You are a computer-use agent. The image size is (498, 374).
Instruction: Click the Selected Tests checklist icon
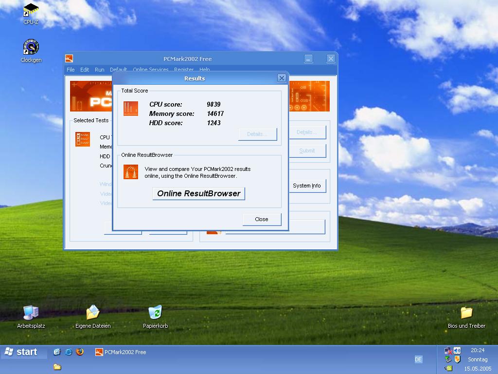[83, 139]
